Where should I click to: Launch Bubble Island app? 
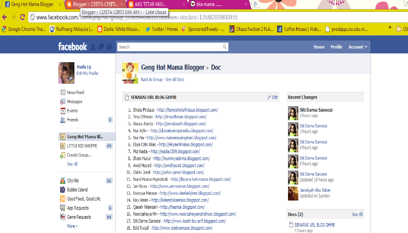coord(77,190)
